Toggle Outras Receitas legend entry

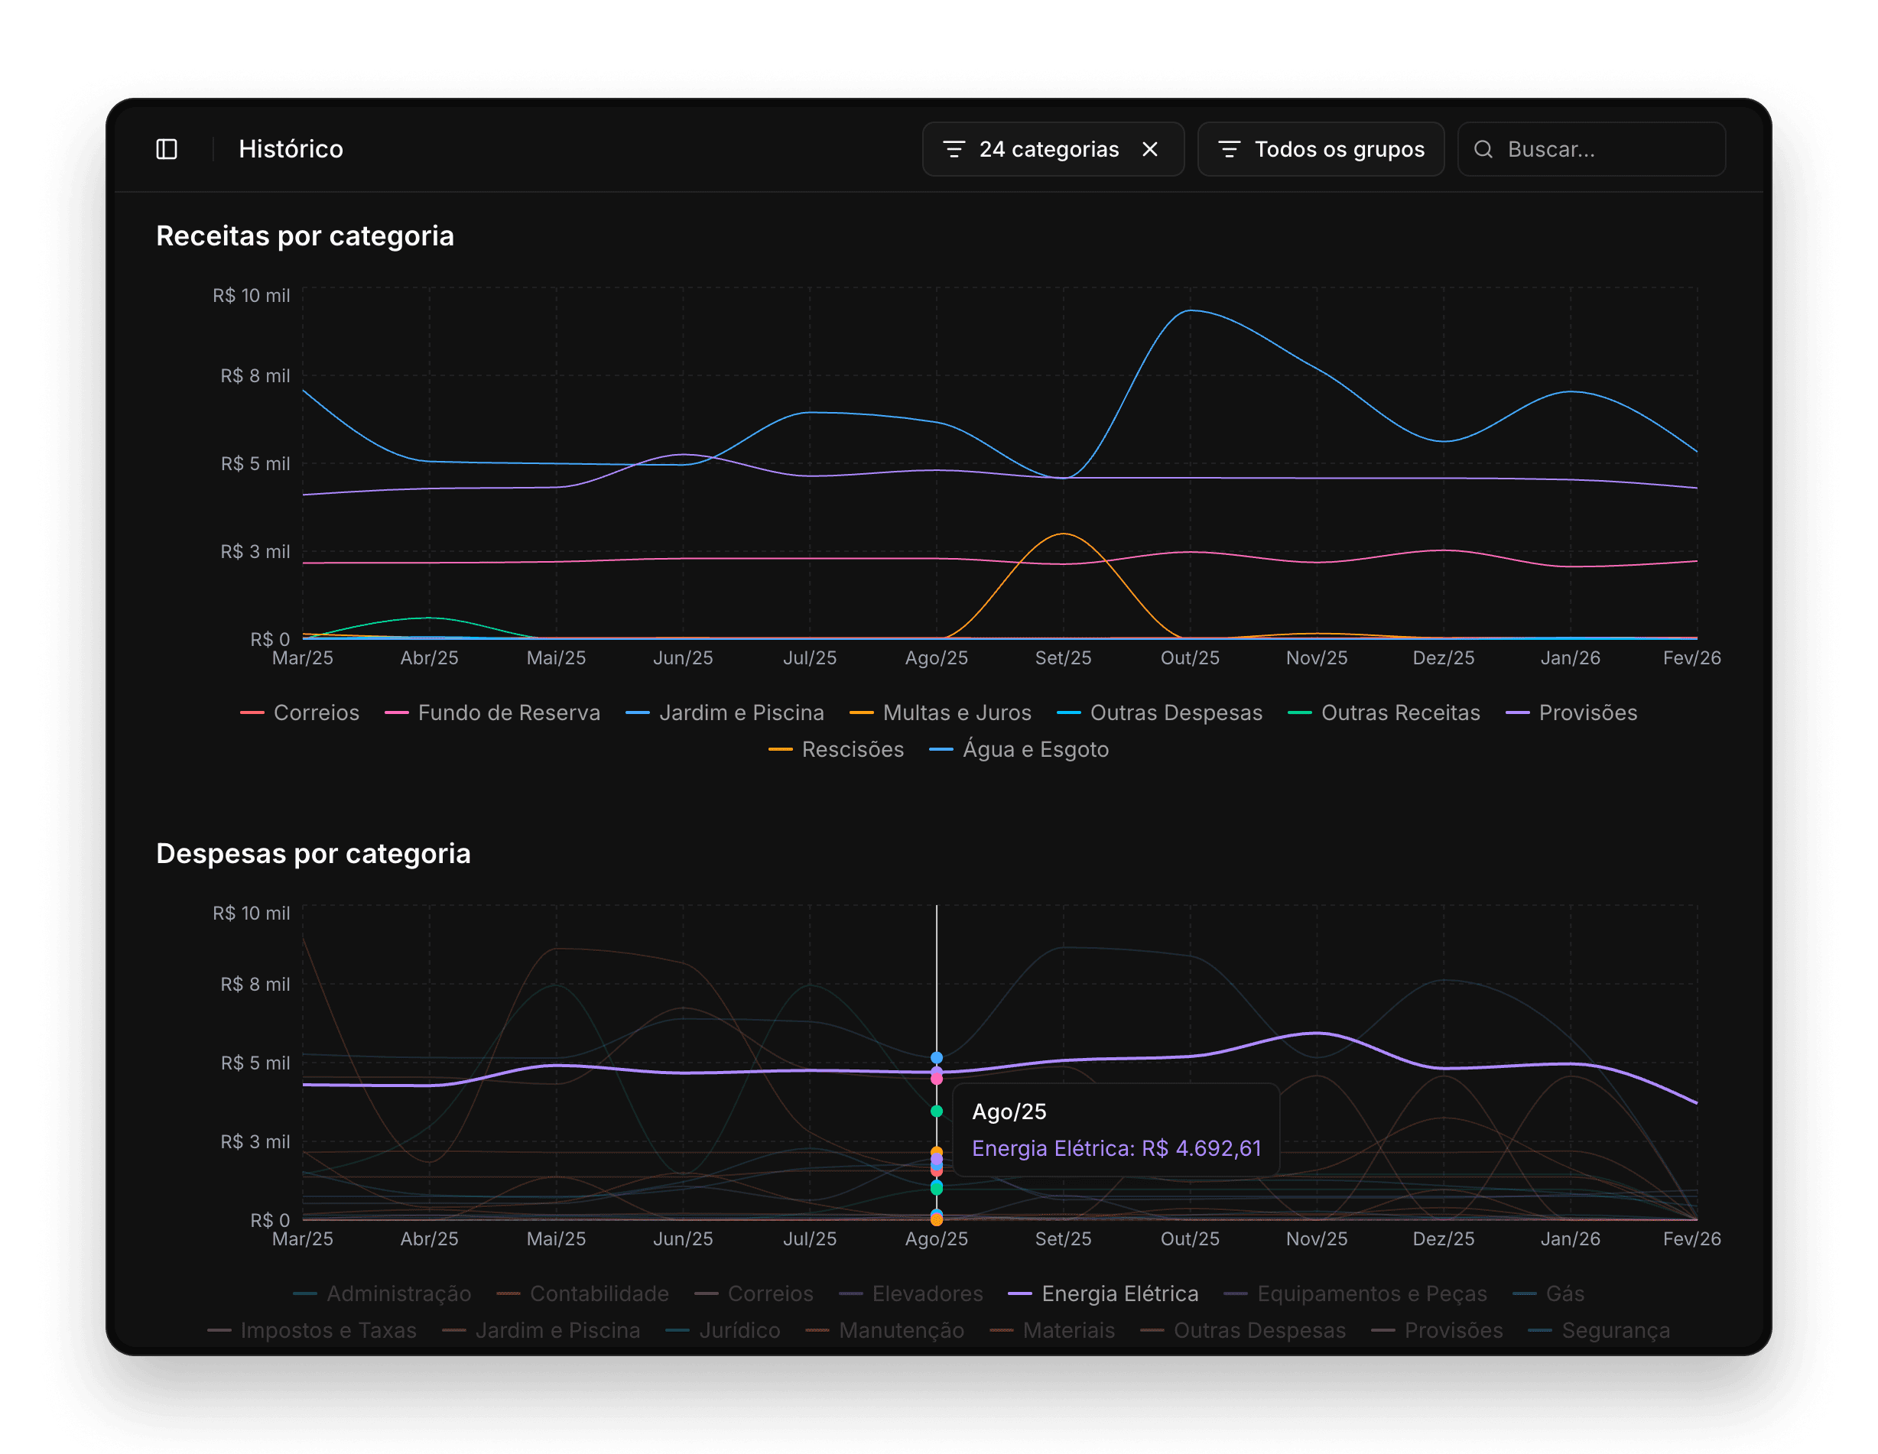click(x=1399, y=712)
